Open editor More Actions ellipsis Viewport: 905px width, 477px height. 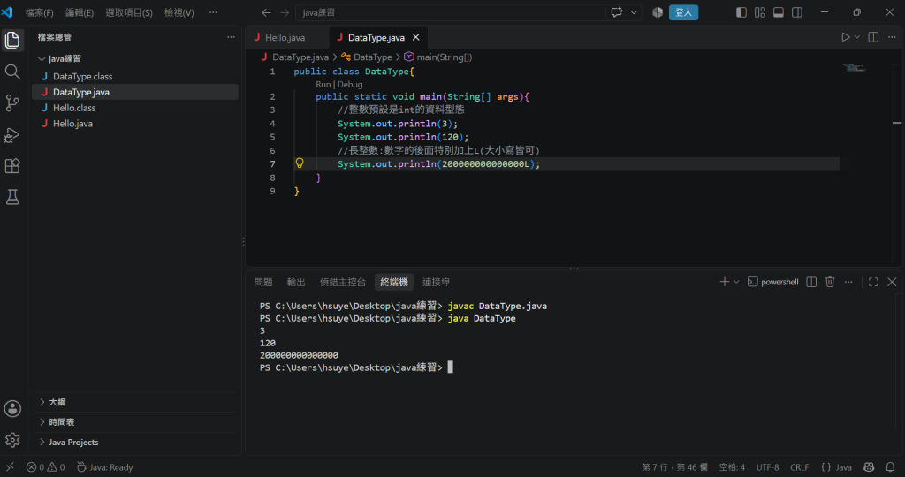coord(892,37)
